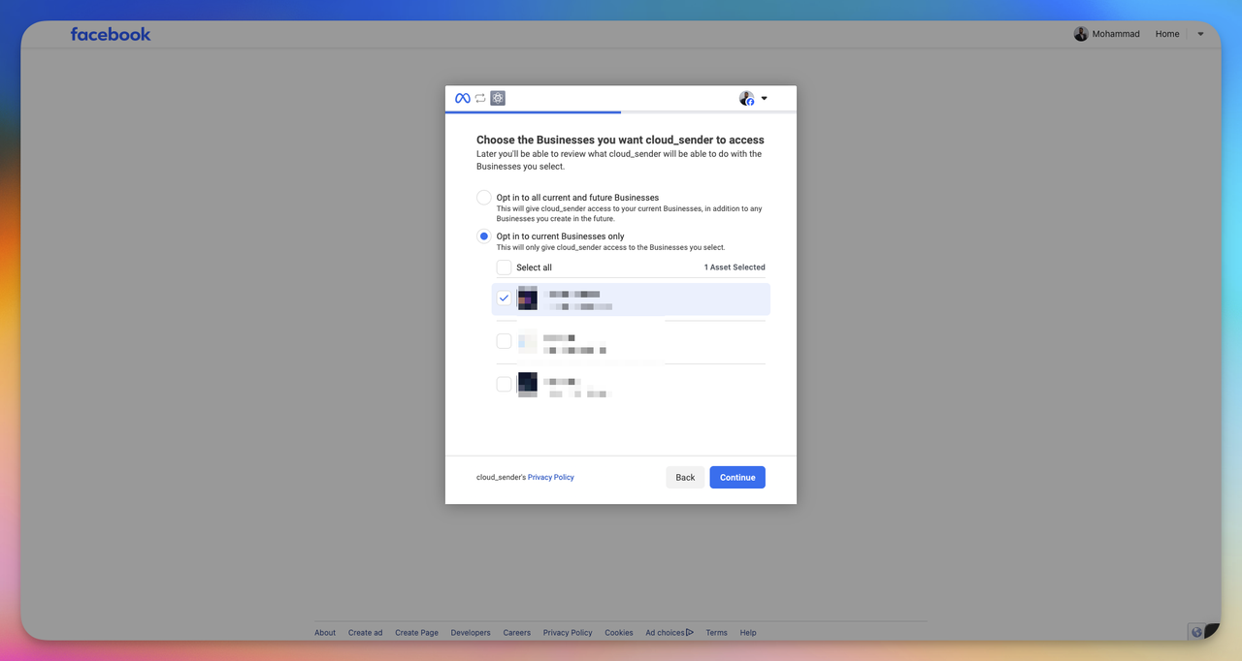Open cloud_sender's Privacy Policy link
The width and height of the screenshot is (1242, 661).
pos(551,477)
